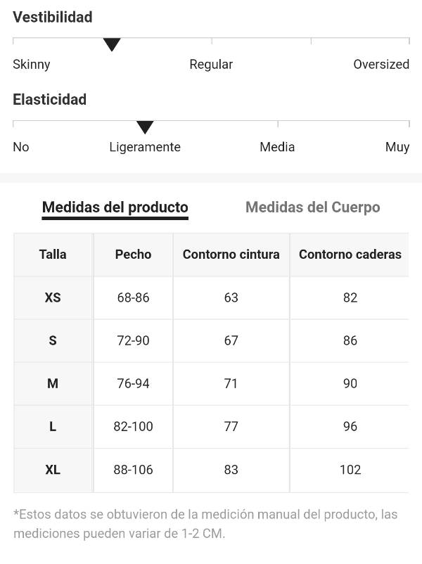Click the Vestibilidad triangle marker
Image resolution: width=422 pixels, height=564 pixels.
pyautogui.click(x=112, y=44)
